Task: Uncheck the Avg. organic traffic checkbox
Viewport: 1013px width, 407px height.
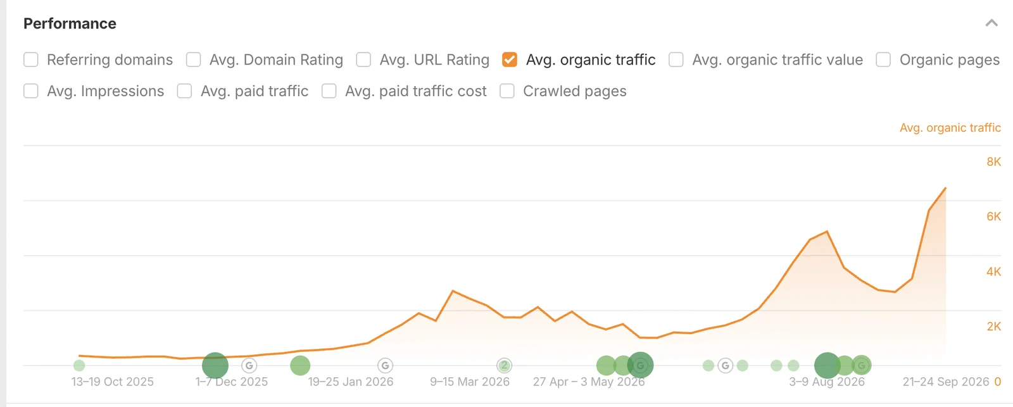Action: tap(510, 59)
